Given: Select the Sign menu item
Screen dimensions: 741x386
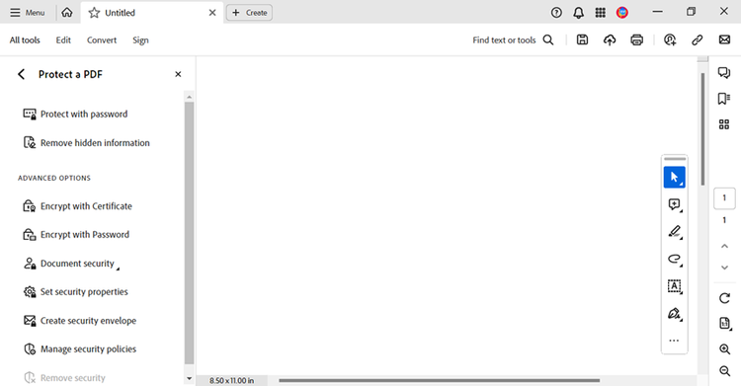Looking at the screenshot, I should pyautogui.click(x=140, y=40).
